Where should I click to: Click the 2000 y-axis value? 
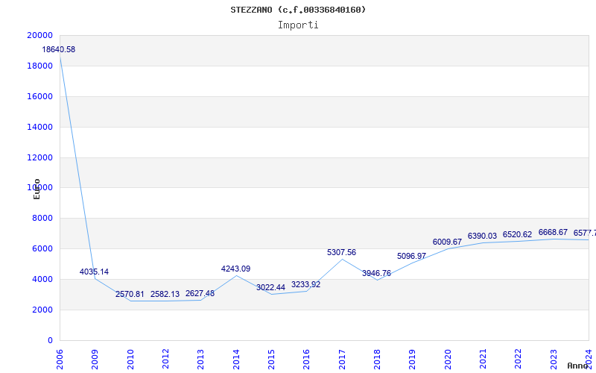pos(42,310)
